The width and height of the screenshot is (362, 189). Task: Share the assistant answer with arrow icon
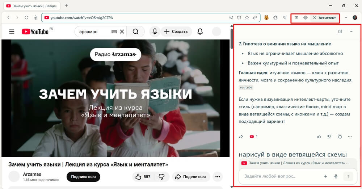point(241,136)
